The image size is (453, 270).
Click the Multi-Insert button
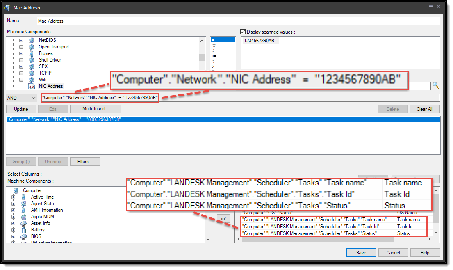[96, 109]
